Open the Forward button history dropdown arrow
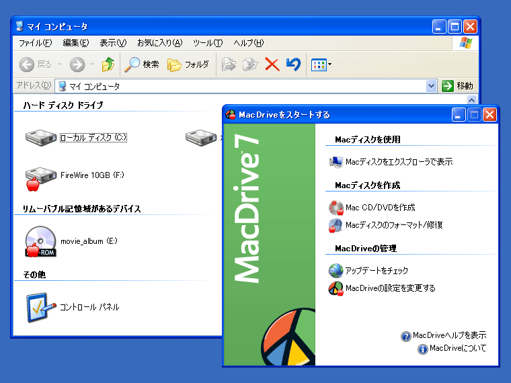Screen dimensions: 511x383 pyautogui.click(x=93, y=64)
